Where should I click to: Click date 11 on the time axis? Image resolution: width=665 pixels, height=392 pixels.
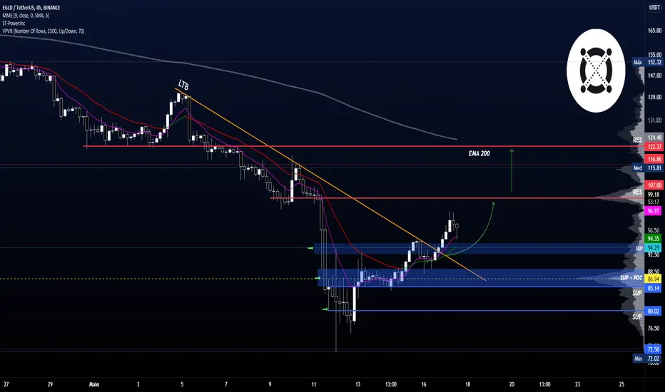click(x=314, y=384)
